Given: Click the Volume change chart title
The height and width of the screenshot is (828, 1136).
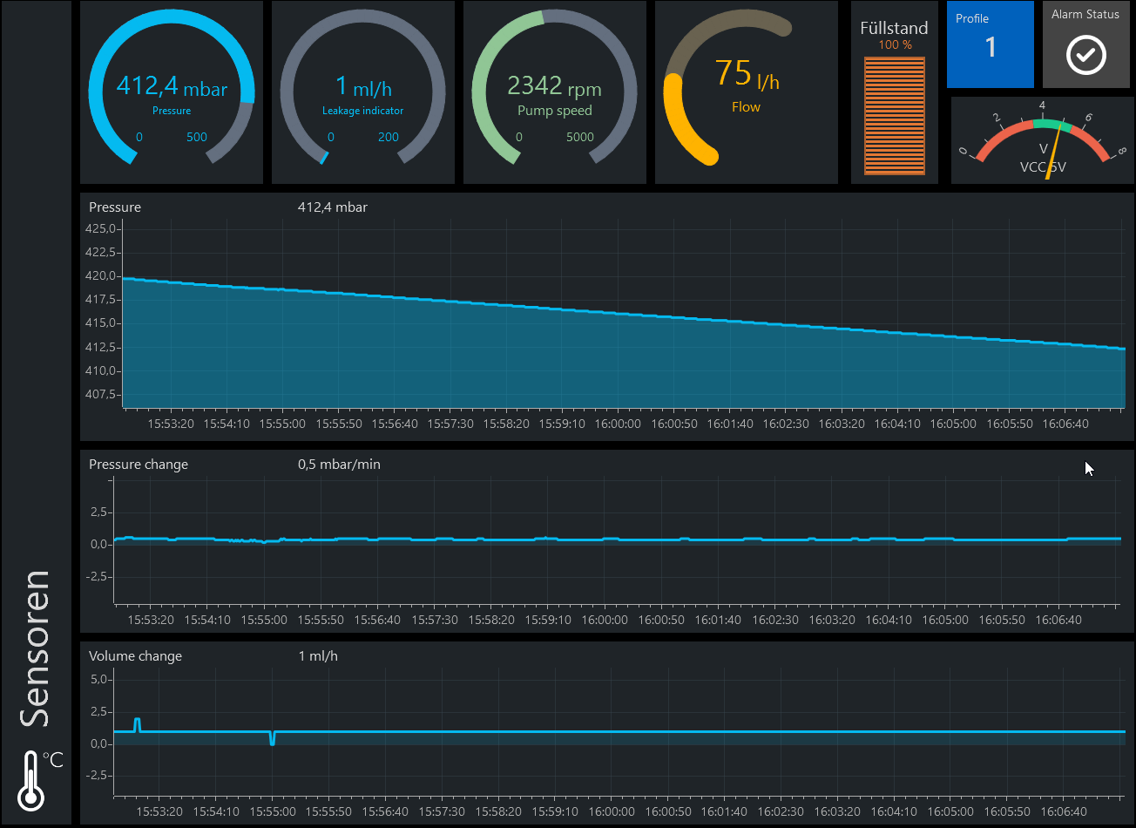Looking at the screenshot, I should click(136, 656).
